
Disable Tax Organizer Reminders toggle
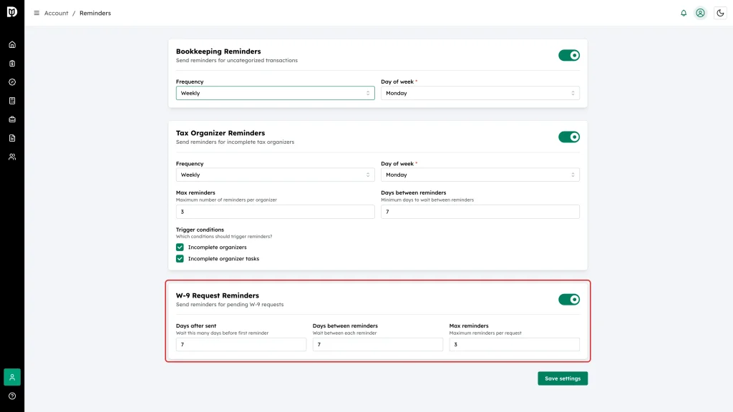click(x=569, y=137)
